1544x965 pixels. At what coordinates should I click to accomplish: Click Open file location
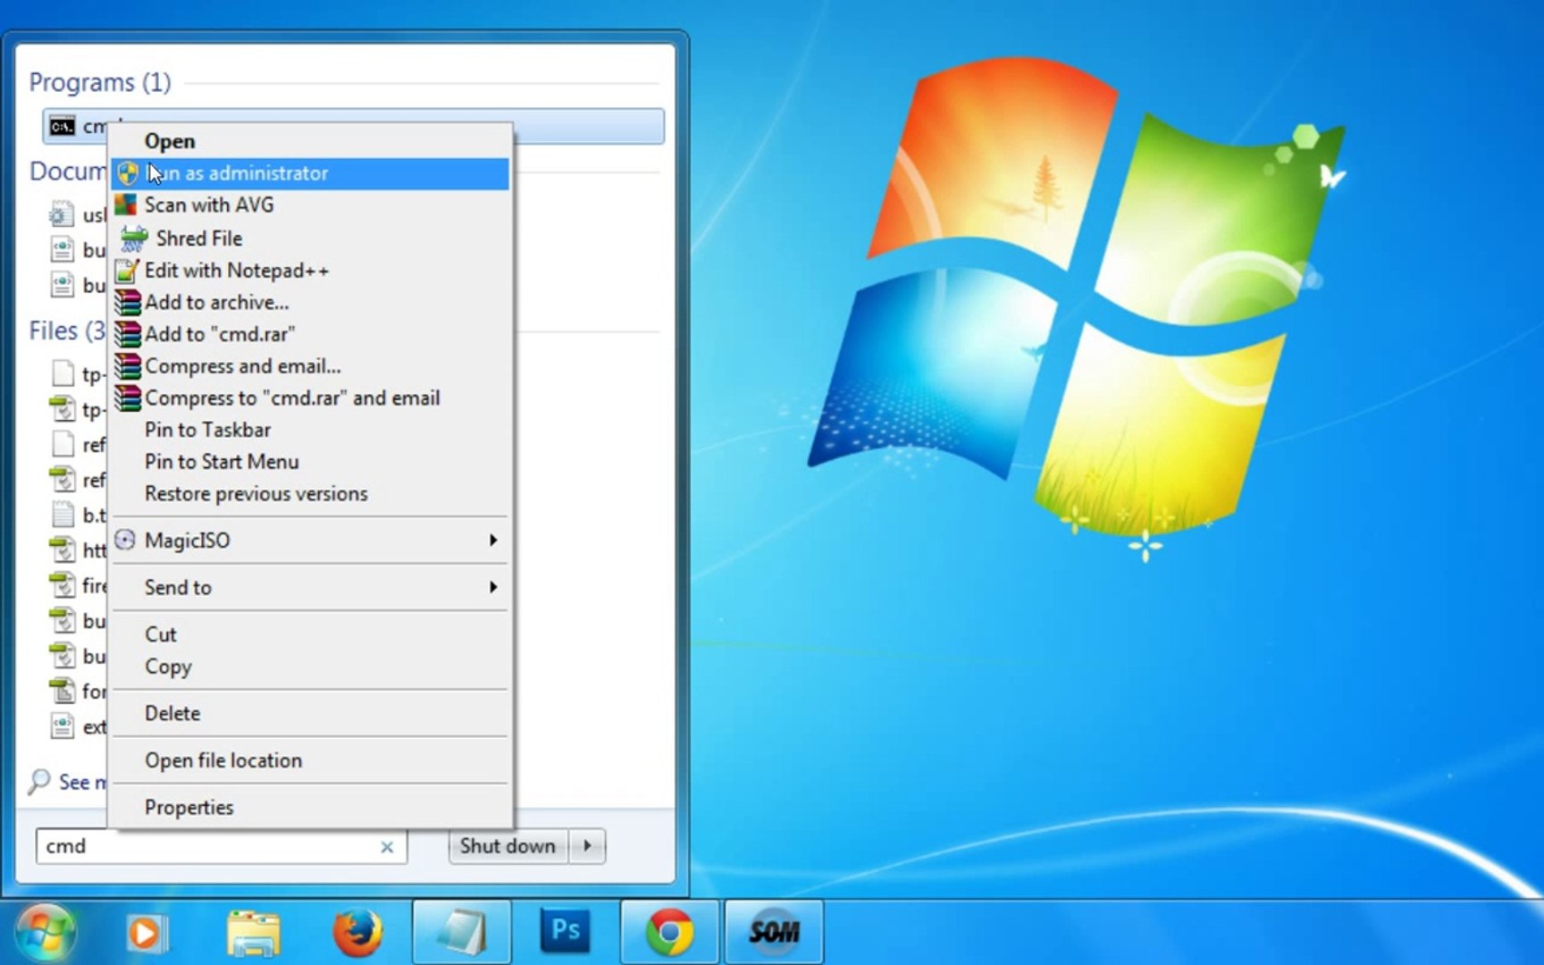pyautogui.click(x=310, y=760)
